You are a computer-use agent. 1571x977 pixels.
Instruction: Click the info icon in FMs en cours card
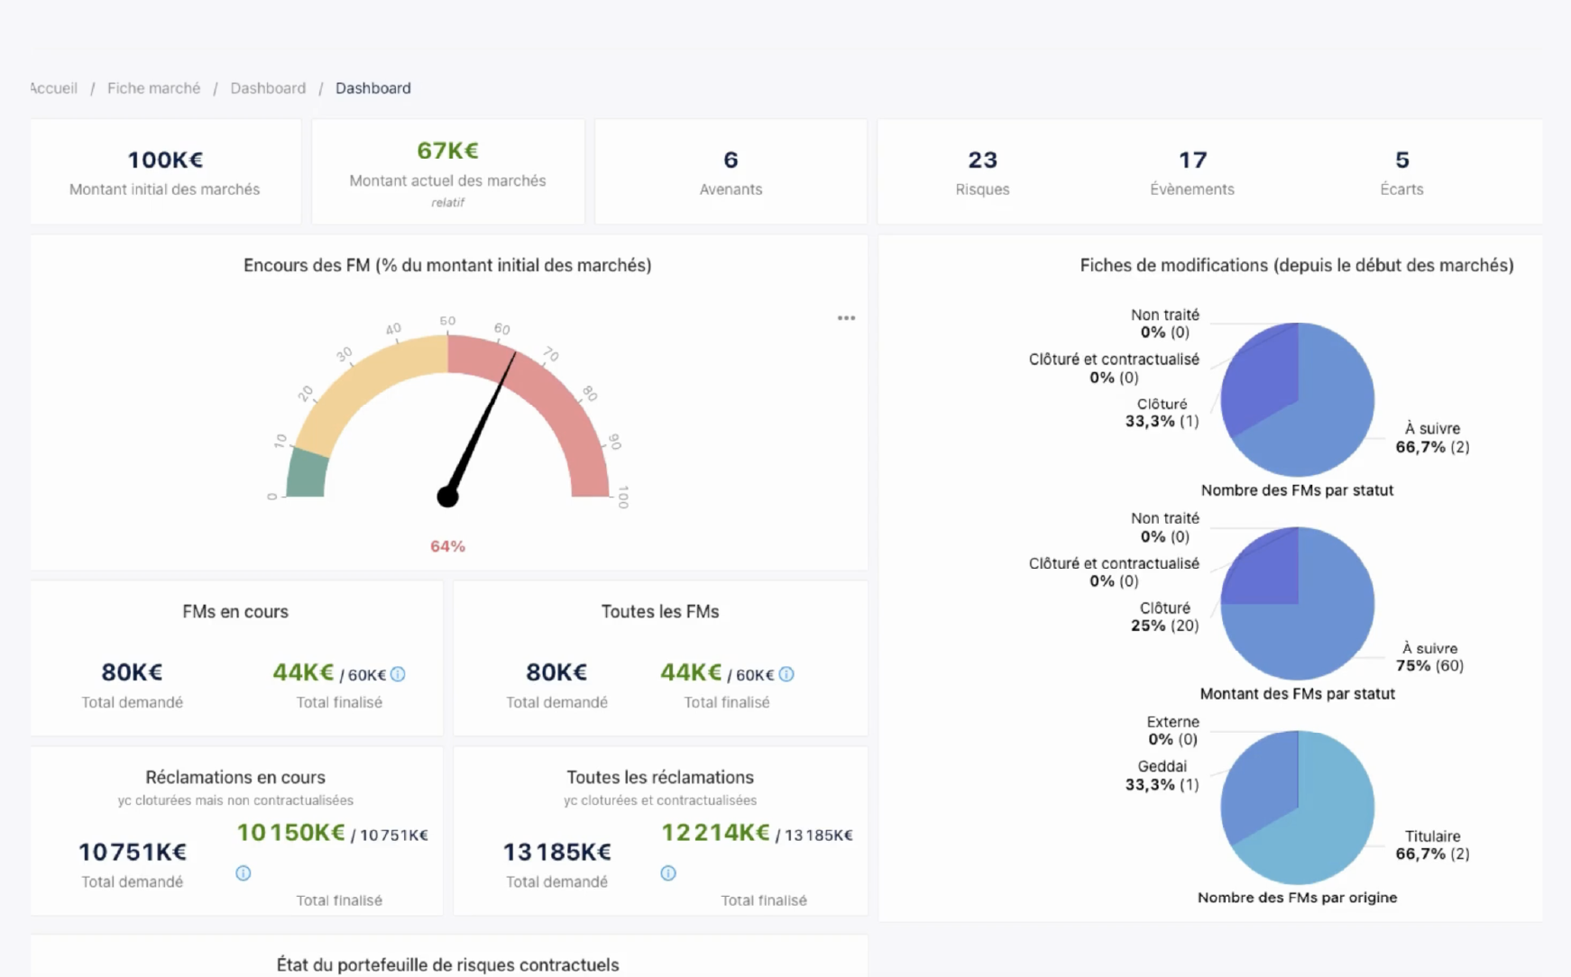tap(398, 674)
